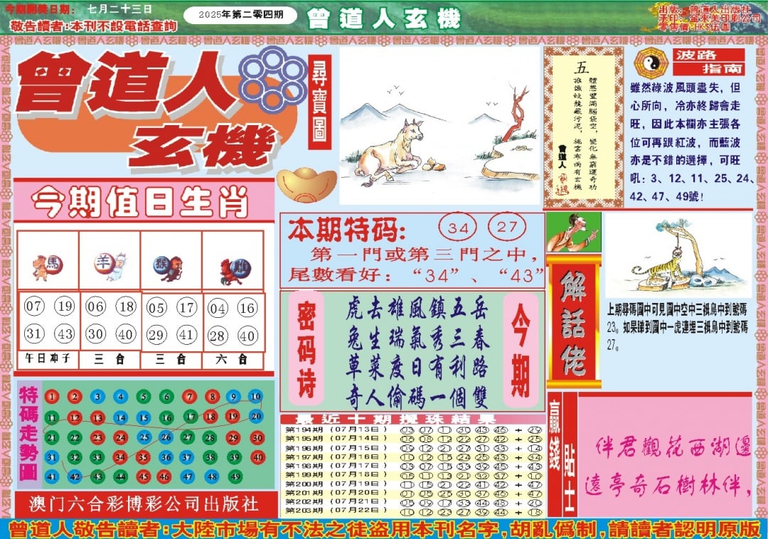The image size is (768, 539).
Task: Select circled number 34 in 本期特码
Action: [458, 228]
